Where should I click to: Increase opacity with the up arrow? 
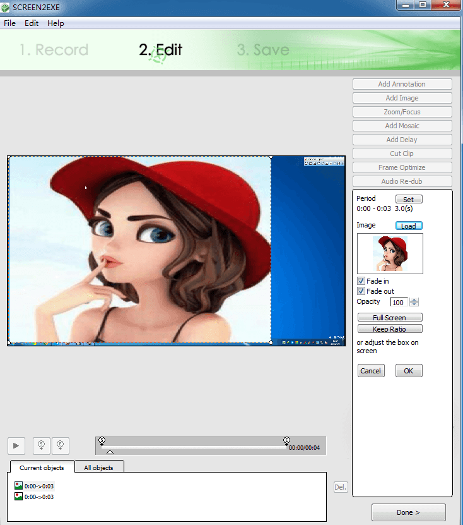414,300
